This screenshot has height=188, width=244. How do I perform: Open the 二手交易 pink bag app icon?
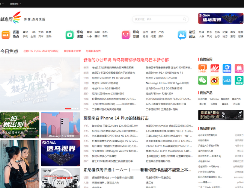(x=239, y=68)
